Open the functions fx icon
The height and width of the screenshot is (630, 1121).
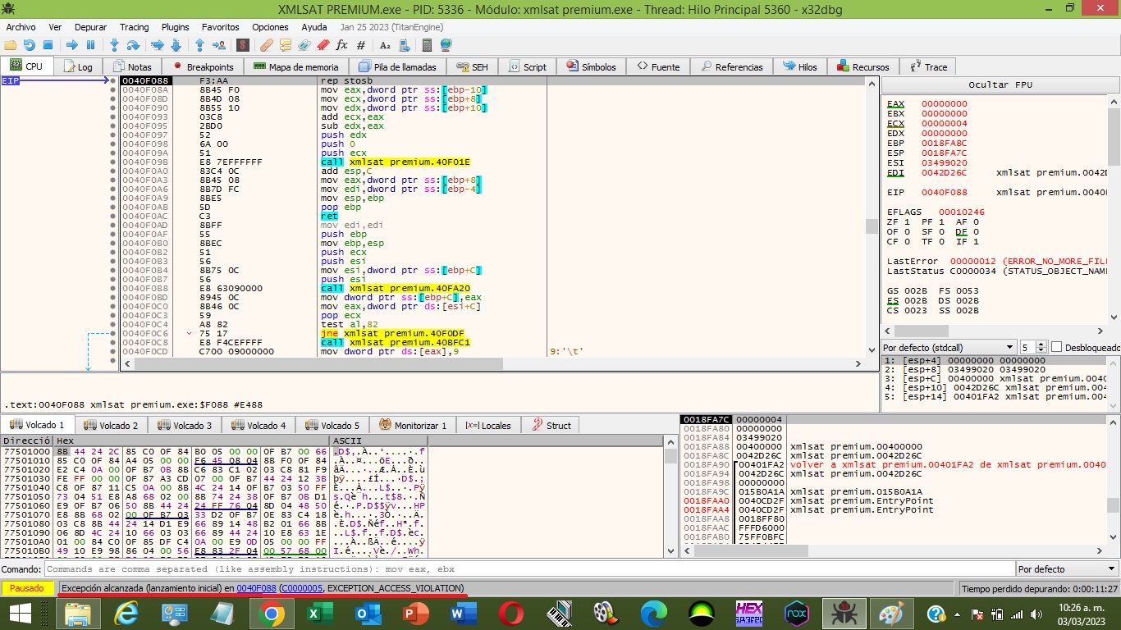tap(342, 45)
